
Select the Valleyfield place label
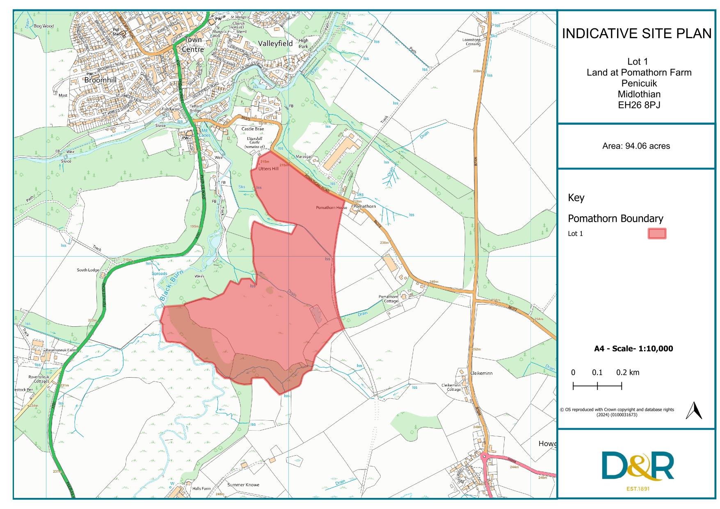275,44
